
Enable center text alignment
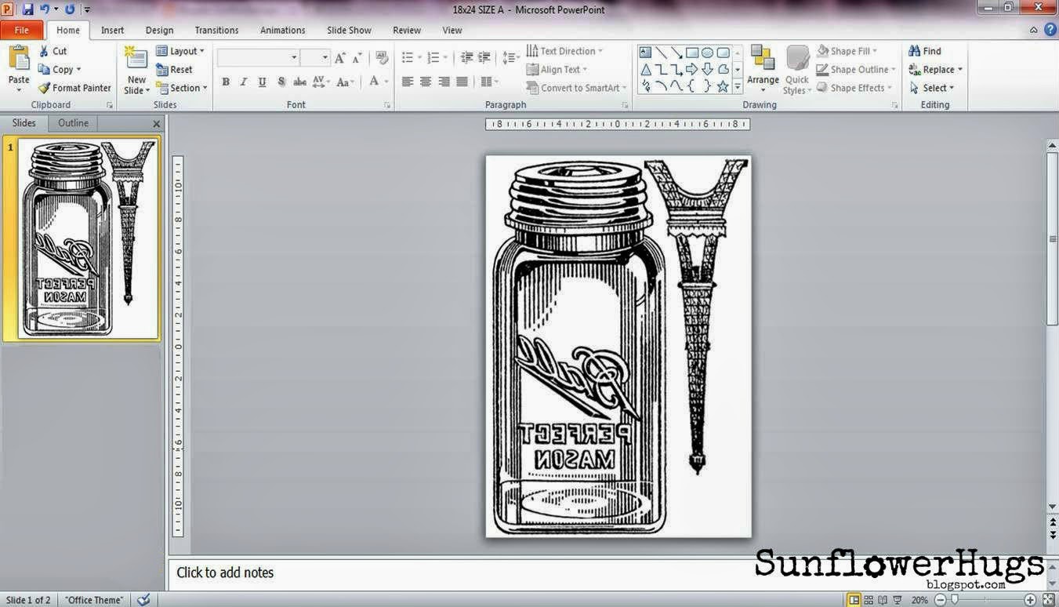coord(425,81)
